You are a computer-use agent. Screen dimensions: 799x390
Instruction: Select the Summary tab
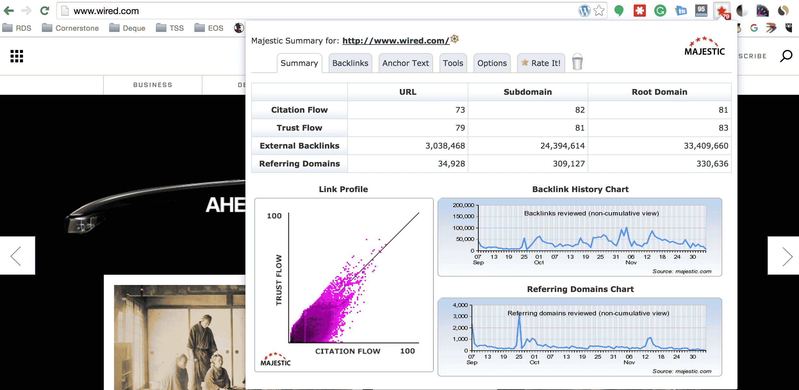tap(299, 63)
